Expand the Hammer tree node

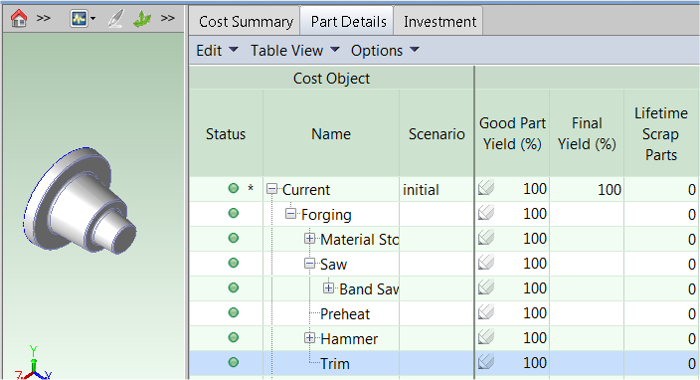[x=309, y=338]
